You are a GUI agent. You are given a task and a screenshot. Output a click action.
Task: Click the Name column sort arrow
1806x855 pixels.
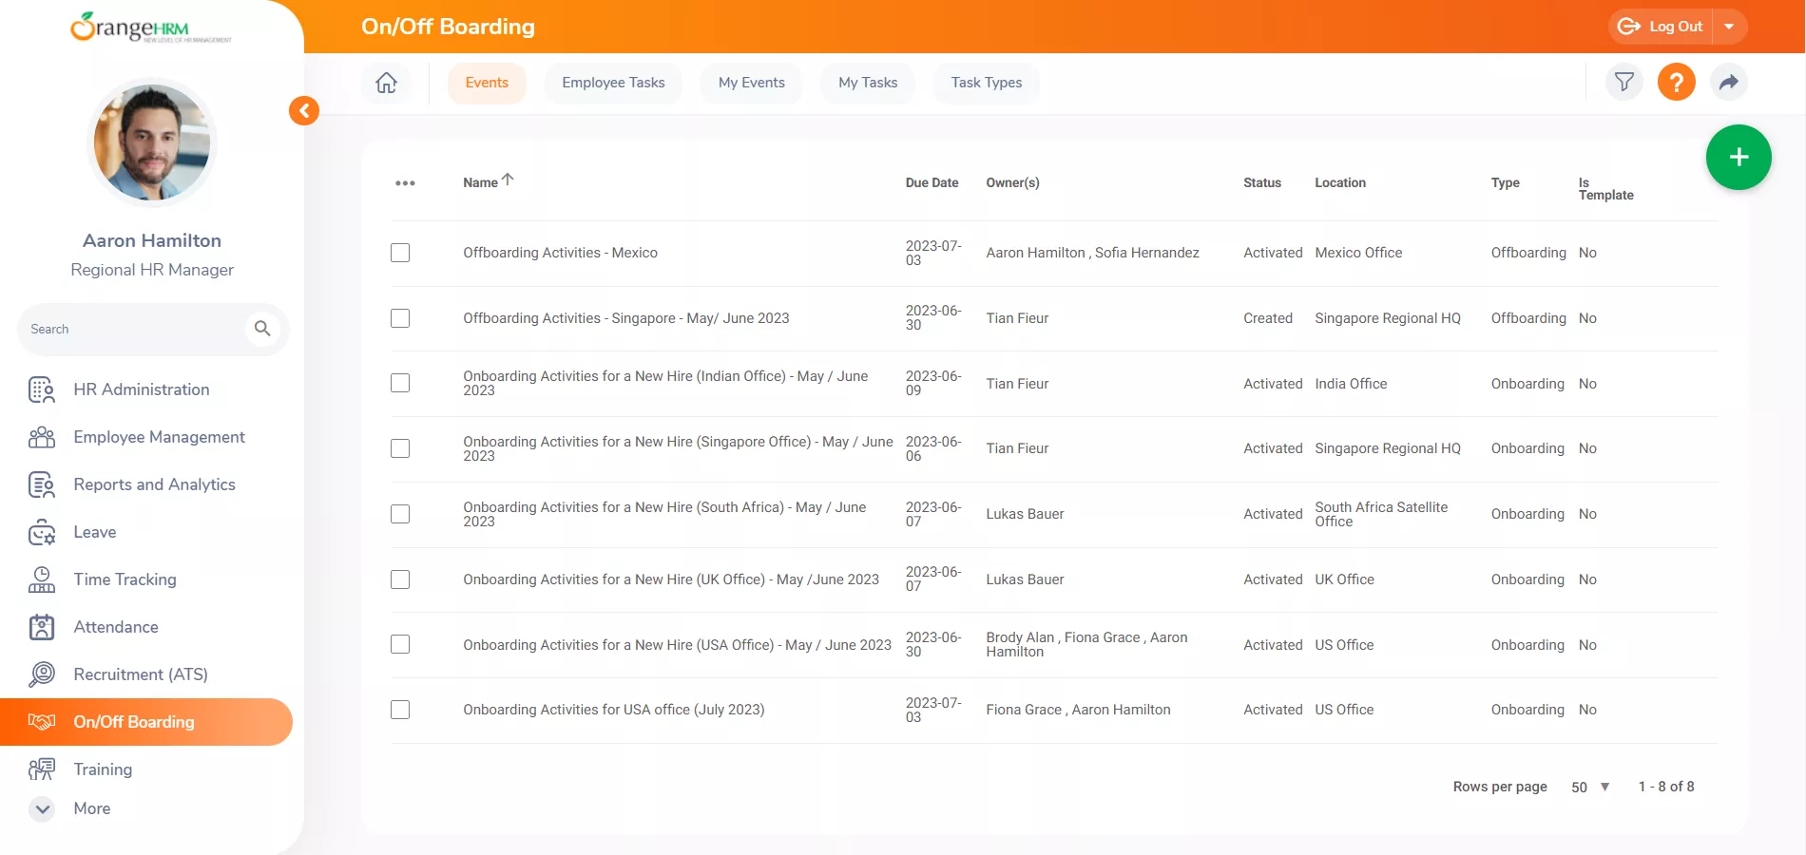[x=508, y=180]
